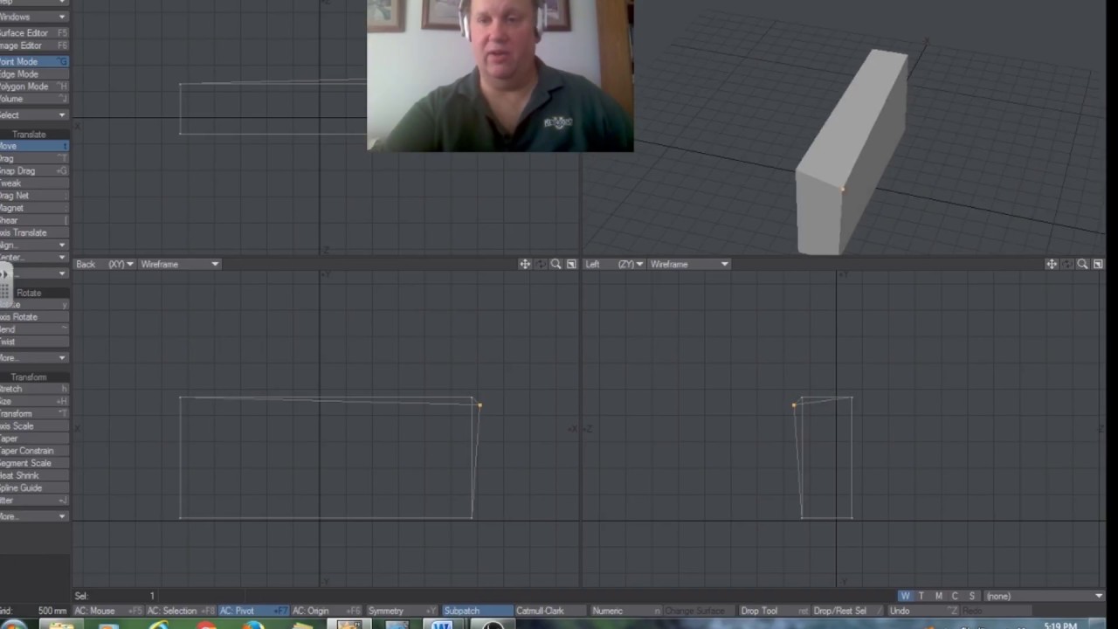Switch to Polygon Mode
The image size is (1118, 629).
pos(34,86)
